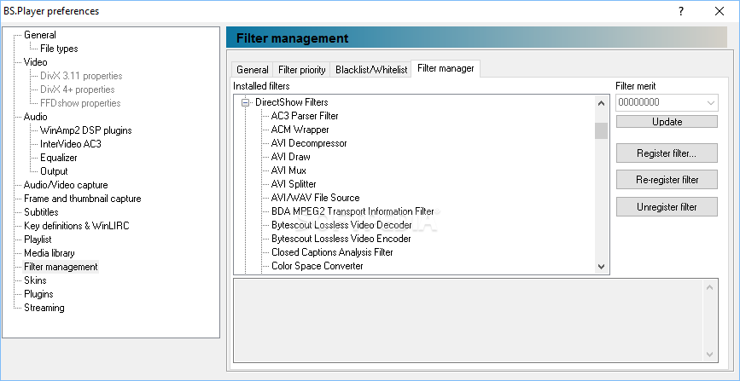Select DivX 3.11 properties entry
The width and height of the screenshot is (740, 381).
tap(81, 76)
